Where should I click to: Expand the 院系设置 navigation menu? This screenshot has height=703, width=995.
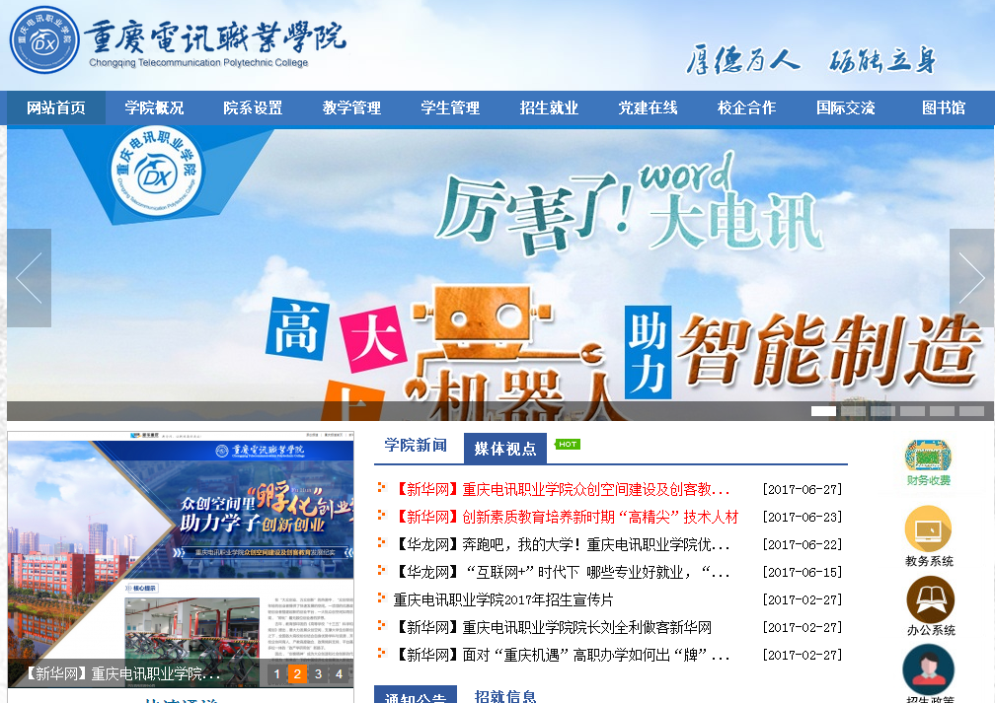253,108
